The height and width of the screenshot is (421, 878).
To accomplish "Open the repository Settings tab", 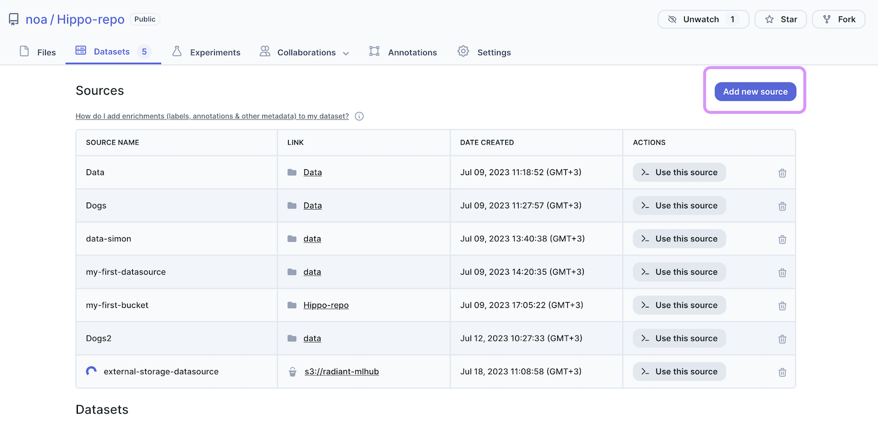I will [x=484, y=52].
